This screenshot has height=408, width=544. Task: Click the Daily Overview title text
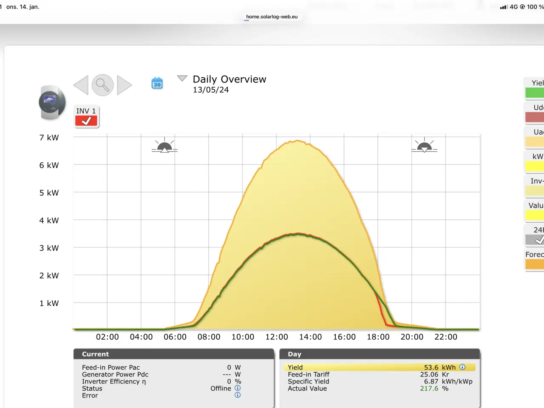229,79
